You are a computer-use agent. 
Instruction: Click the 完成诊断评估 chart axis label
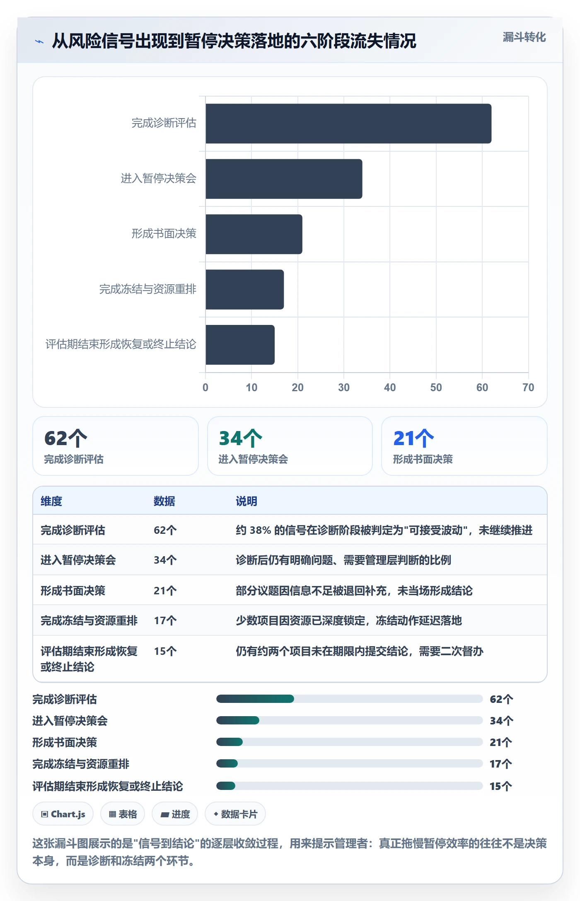pyautogui.click(x=164, y=123)
